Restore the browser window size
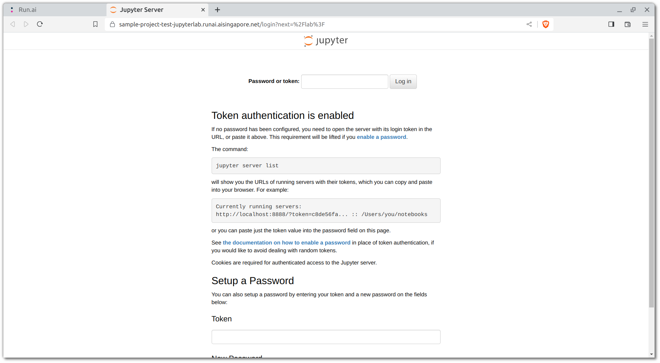This screenshot has width=660, height=363. point(633,10)
